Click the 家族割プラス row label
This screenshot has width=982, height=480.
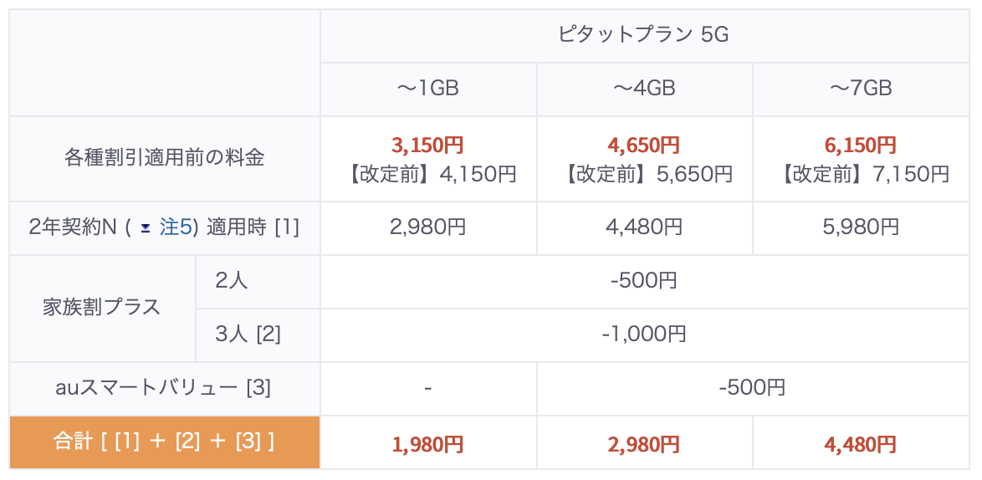tap(101, 308)
